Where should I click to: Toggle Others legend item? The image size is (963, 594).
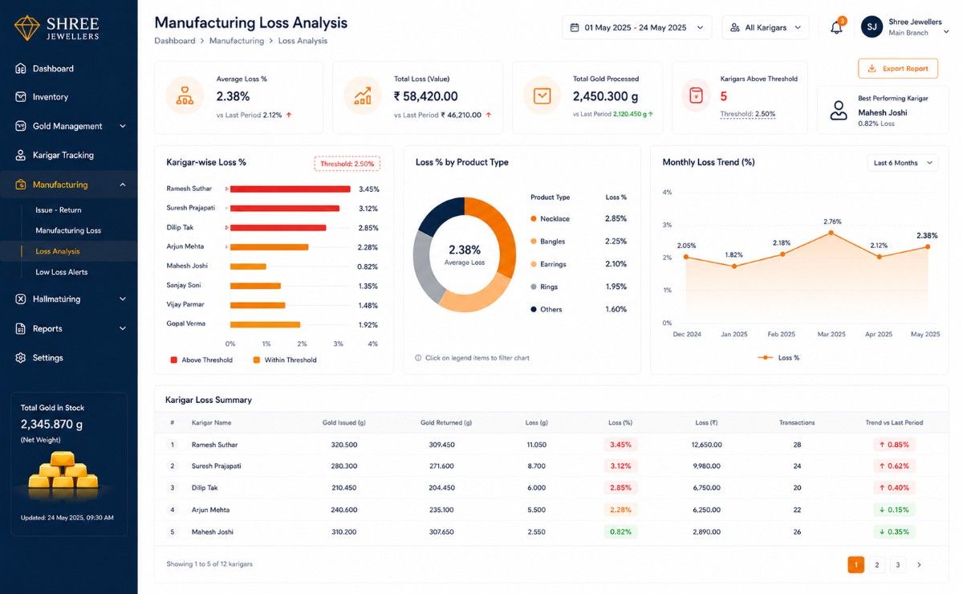[x=545, y=309]
